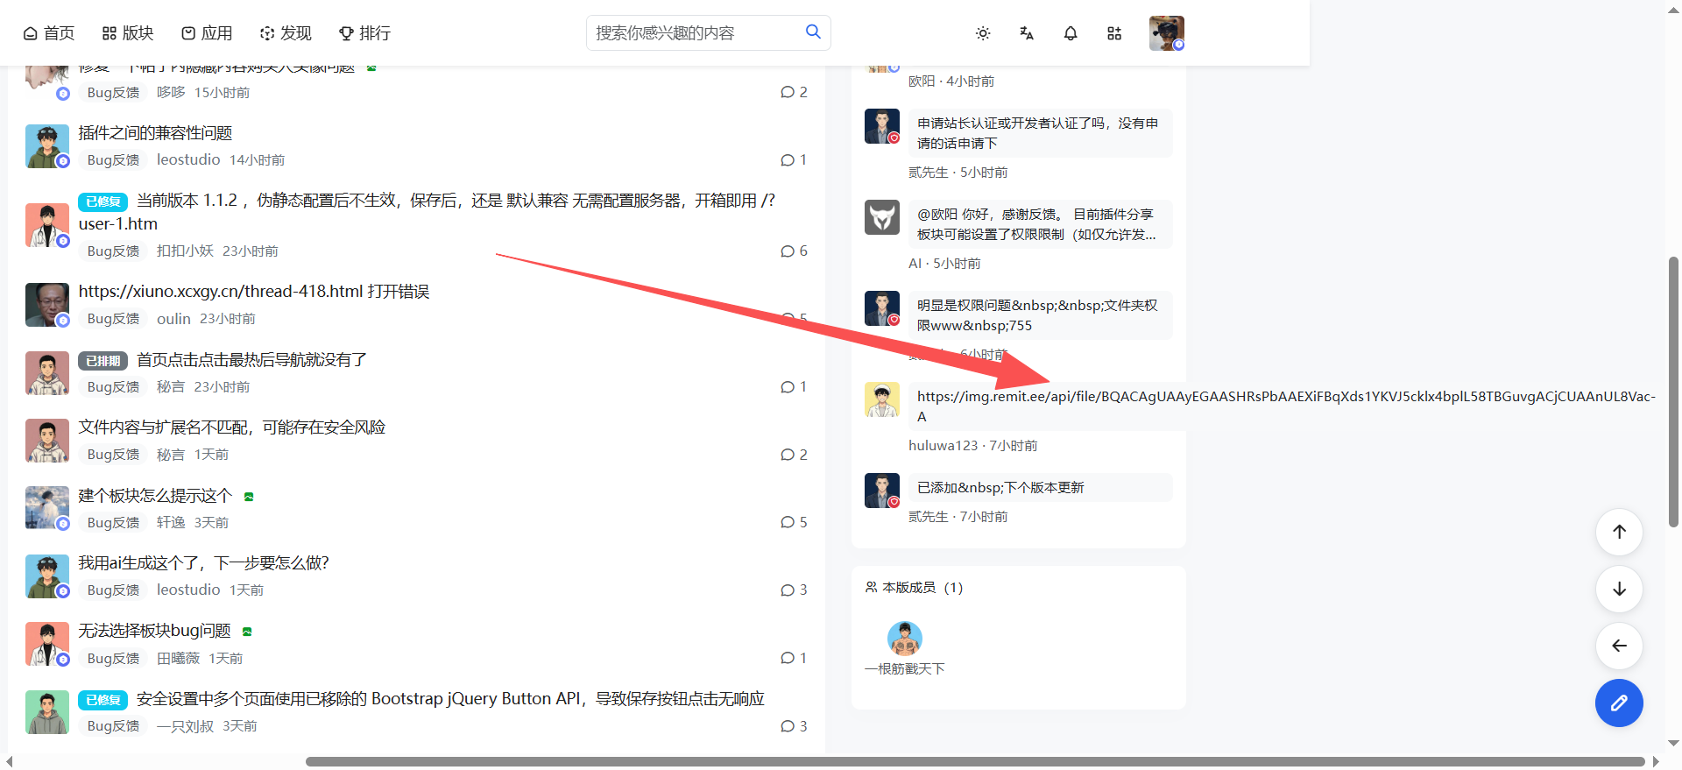Click 本版成员 members heading
This screenshot has width=1682, height=770.
tap(915, 588)
